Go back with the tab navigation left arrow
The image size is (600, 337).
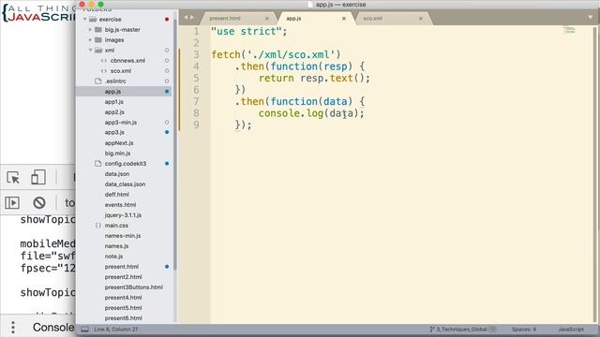coord(186,18)
